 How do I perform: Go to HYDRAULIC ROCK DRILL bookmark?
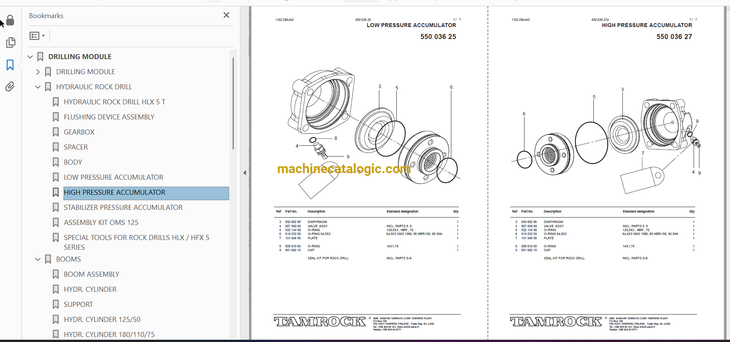tap(94, 87)
